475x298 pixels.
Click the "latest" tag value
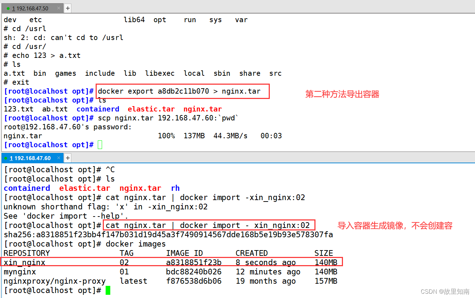[x=133, y=281]
